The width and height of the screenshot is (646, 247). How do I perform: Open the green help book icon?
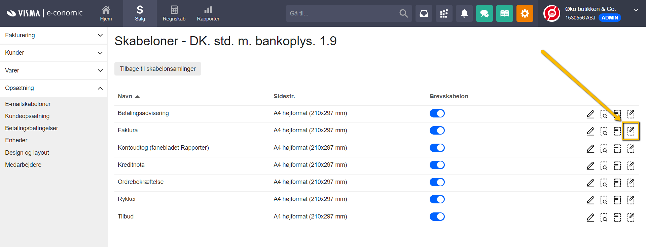504,13
